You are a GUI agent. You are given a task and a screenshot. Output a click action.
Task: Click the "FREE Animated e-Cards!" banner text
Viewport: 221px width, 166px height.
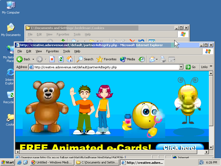[x=85, y=147]
